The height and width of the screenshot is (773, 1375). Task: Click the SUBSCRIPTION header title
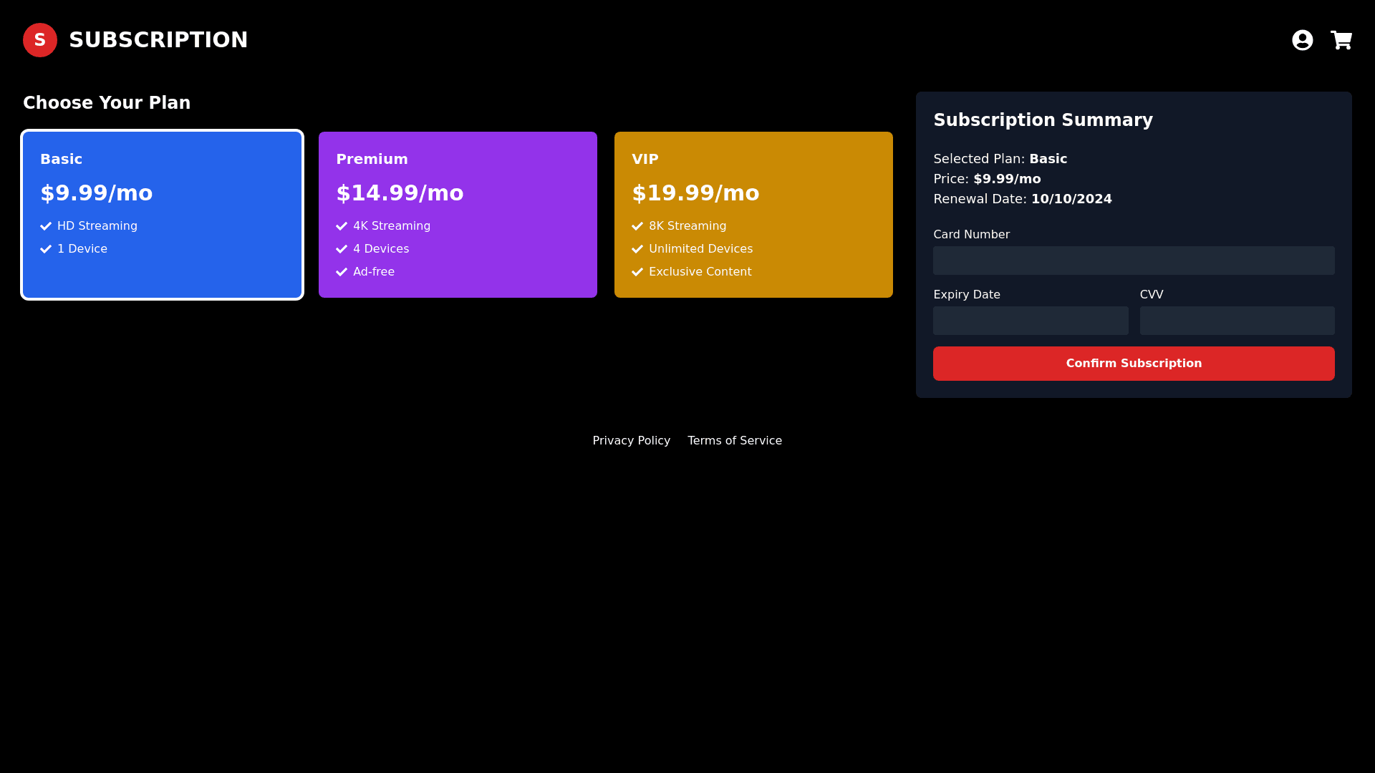158,40
